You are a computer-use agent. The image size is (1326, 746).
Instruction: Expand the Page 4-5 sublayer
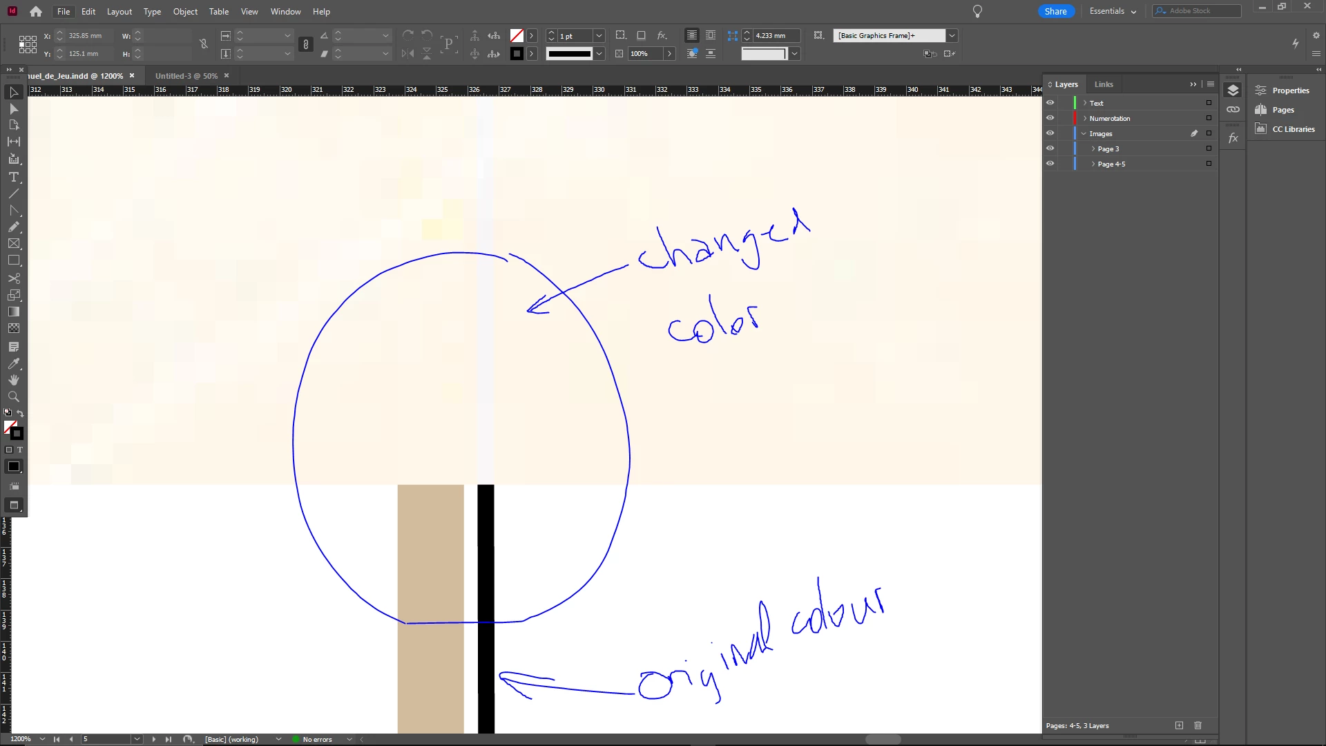[1093, 164]
